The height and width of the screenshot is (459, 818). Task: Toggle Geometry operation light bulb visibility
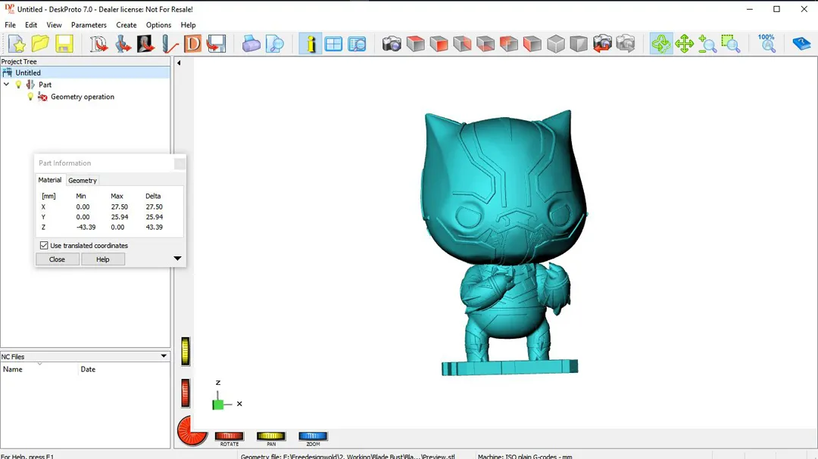pyautogui.click(x=30, y=96)
